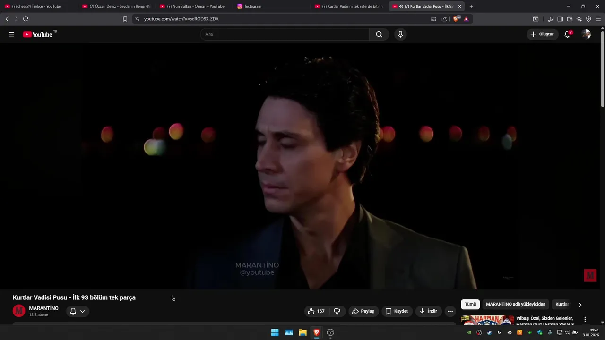Open more actions three-dot menu under video
Image resolution: width=605 pixels, height=340 pixels.
point(450,311)
